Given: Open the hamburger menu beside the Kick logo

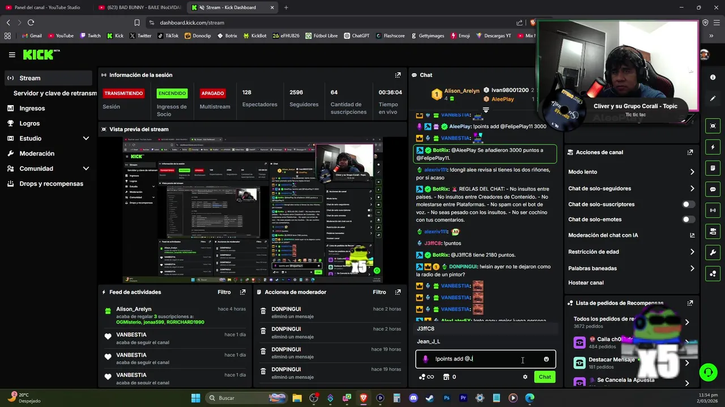Looking at the screenshot, I should (12, 55).
